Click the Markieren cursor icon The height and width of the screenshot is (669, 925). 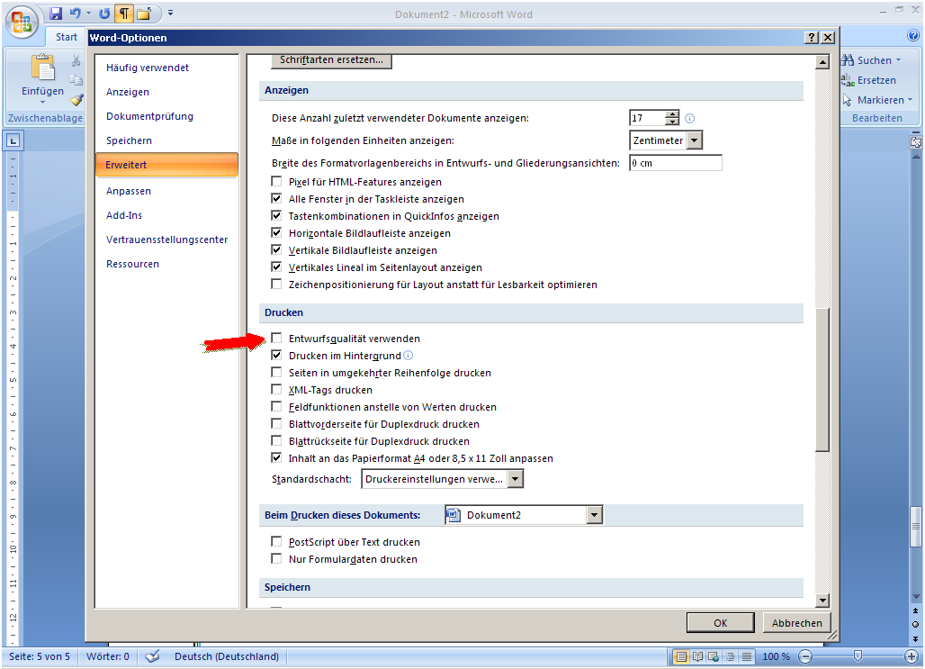[848, 100]
